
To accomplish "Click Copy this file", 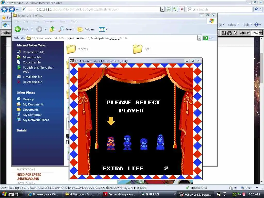I will pos(32,62).
